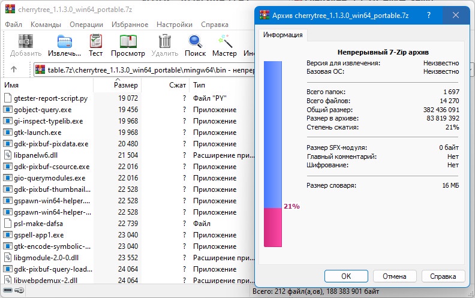Click size value 22 739
475x298 pixels.
pyautogui.click(x=128, y=224)
